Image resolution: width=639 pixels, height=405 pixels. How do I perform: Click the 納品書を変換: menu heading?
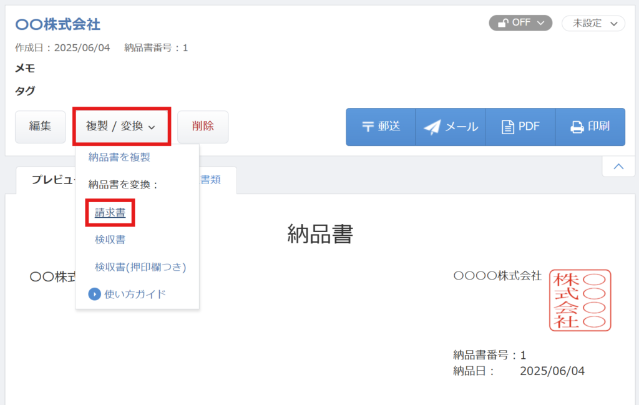(x=123, y=185)
